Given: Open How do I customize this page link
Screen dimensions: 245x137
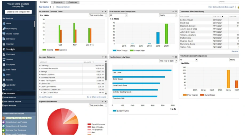Looking at the screenshot, I should (221, 7).
